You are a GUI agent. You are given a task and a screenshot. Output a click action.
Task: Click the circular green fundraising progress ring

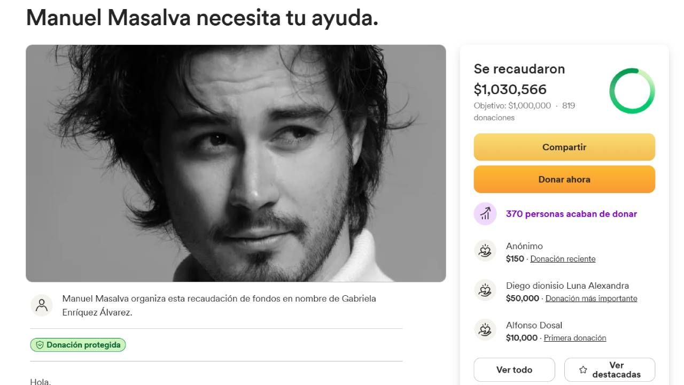pos(632,91)
